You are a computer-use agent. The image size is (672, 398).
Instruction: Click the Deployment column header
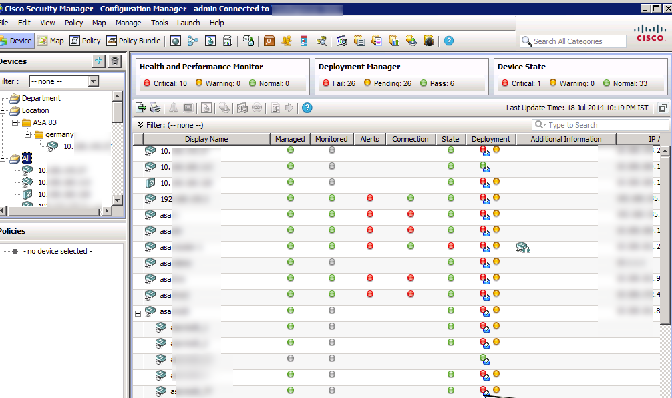coord(490,139)
